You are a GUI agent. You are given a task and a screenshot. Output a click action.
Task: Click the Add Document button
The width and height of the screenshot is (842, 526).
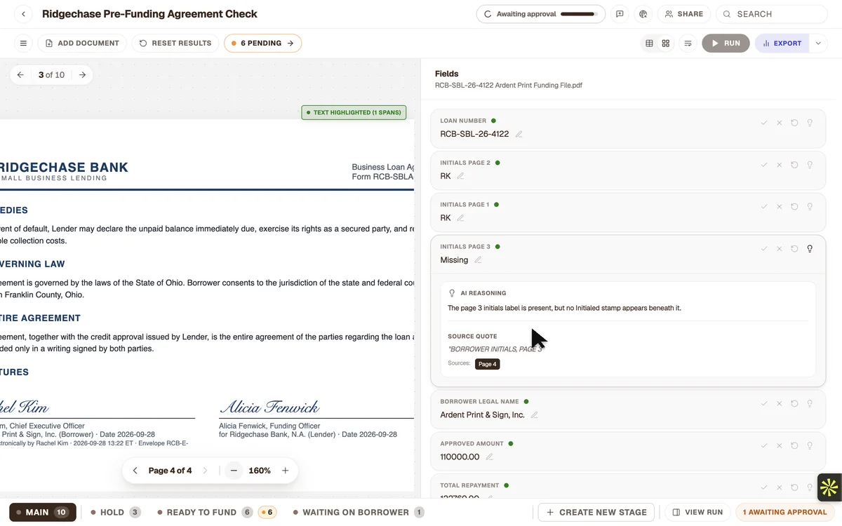pos(82,43)
